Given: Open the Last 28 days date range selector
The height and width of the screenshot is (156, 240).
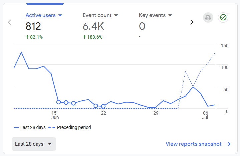Looking at the screenshot, I should point(34,144).
